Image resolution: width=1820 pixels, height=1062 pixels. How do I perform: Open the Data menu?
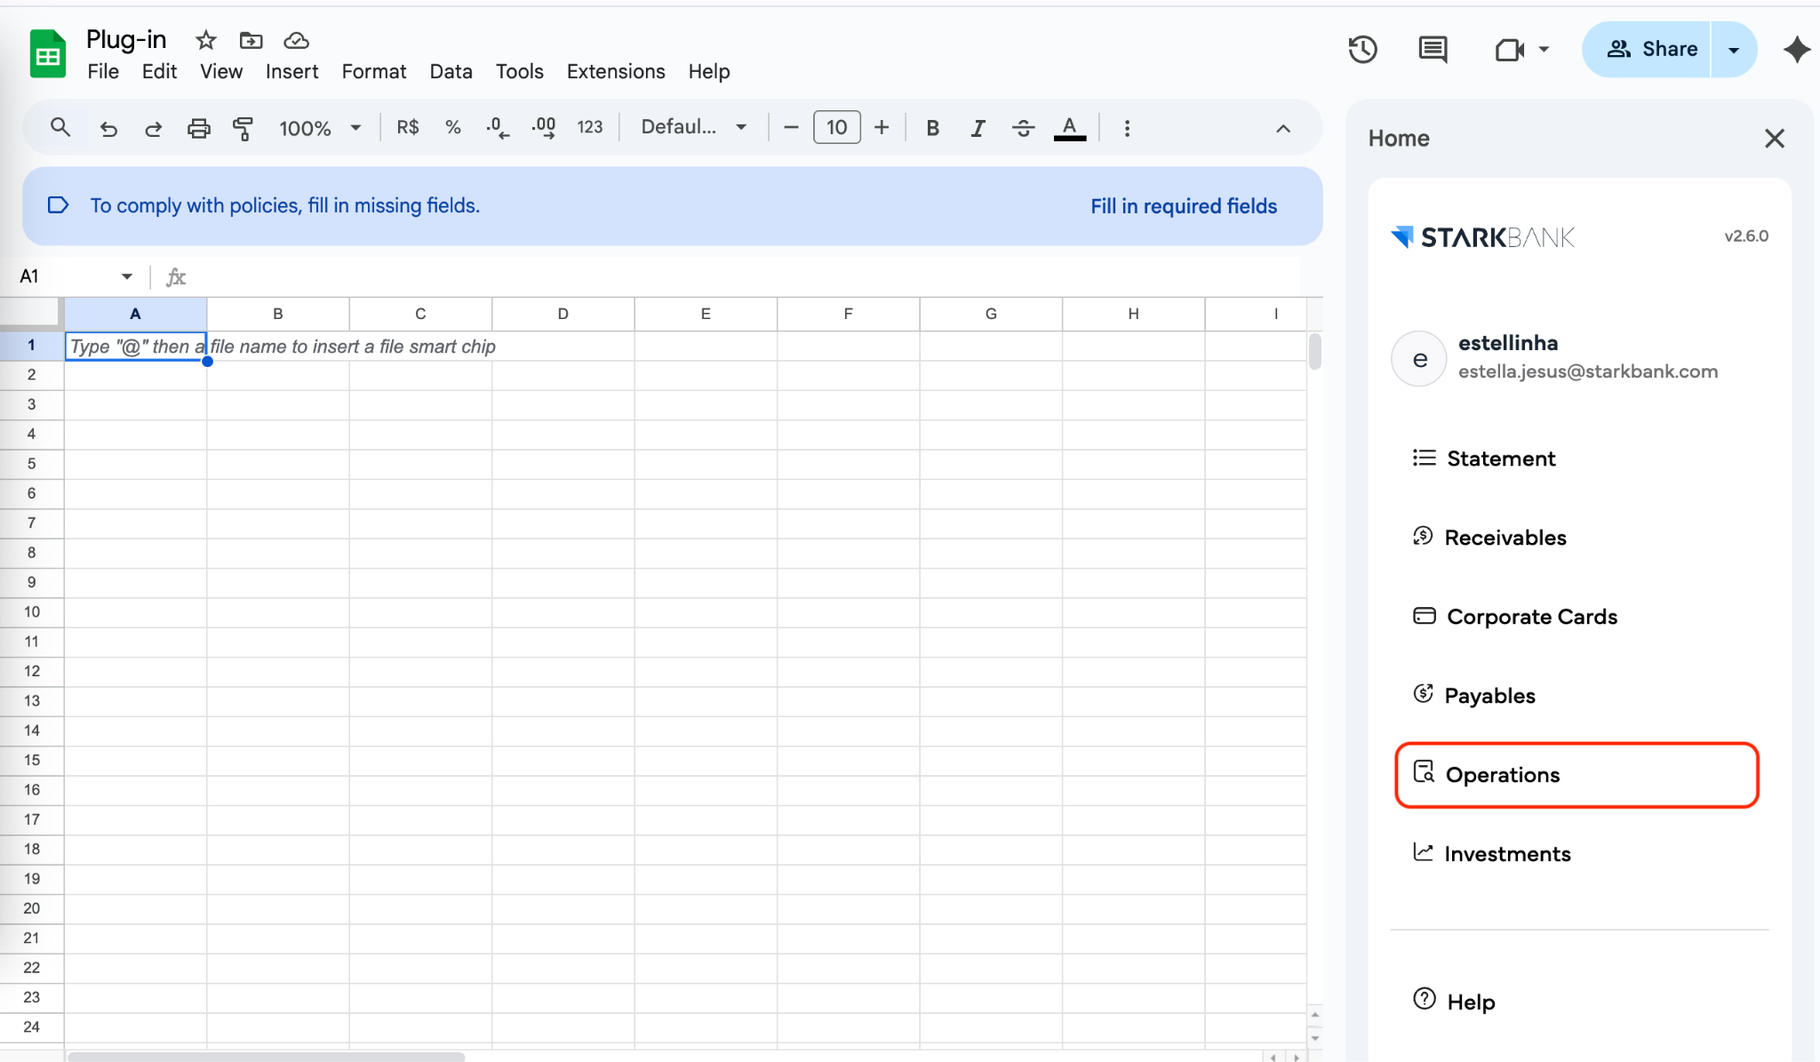coord(451,71)
